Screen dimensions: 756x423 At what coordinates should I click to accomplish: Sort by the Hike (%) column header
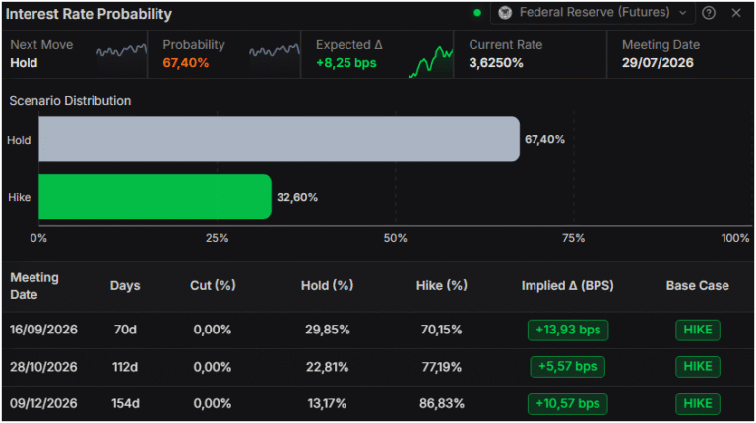[x=442, y=285]
